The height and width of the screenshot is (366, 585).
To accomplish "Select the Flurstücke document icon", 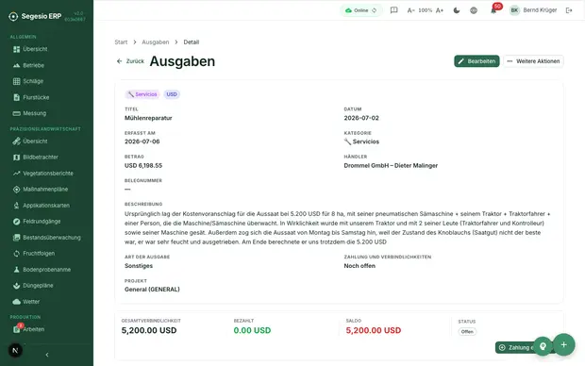I will (16, 97).
